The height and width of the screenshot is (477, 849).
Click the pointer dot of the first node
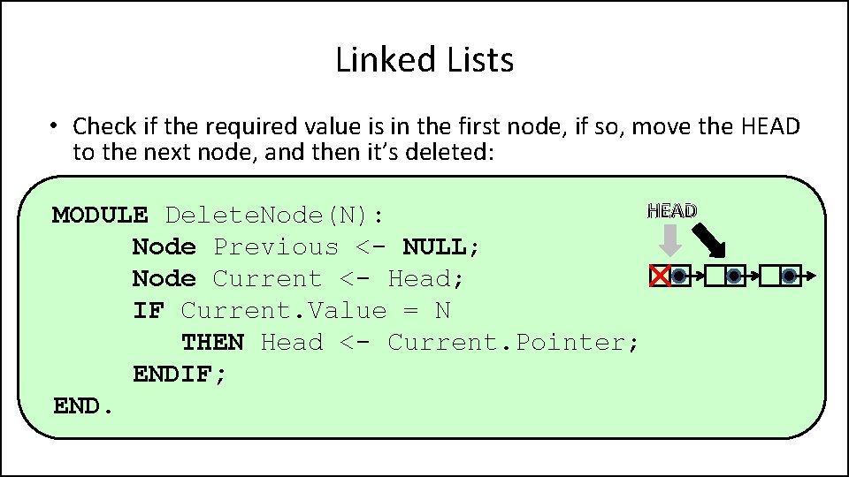(679, 276)
